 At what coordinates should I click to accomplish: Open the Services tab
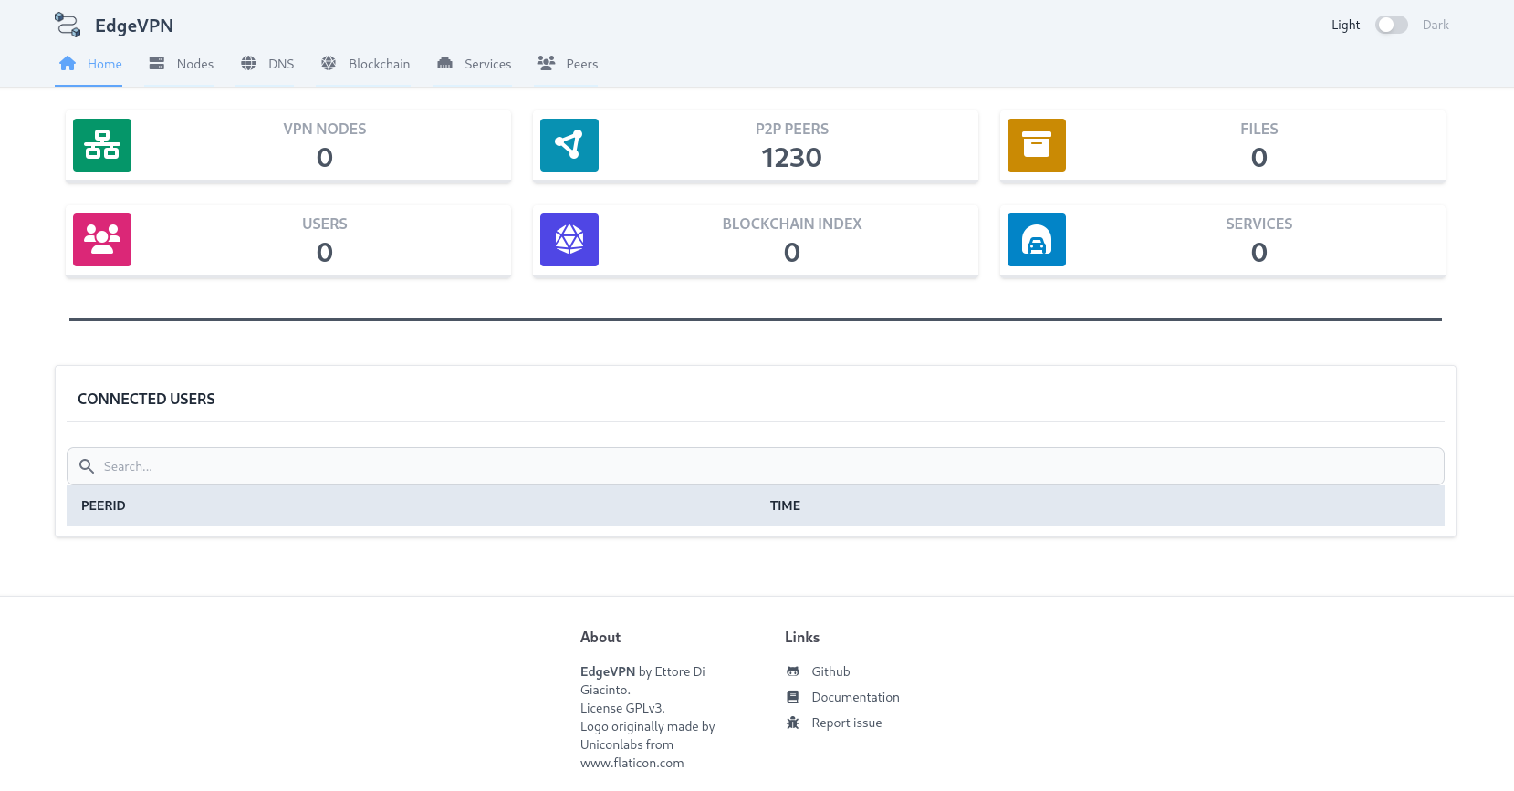472,64
